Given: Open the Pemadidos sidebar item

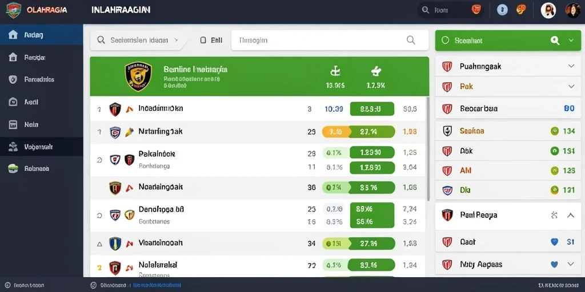Looking at the screenshot, I should pyautogui.click(x=41, y=79).
